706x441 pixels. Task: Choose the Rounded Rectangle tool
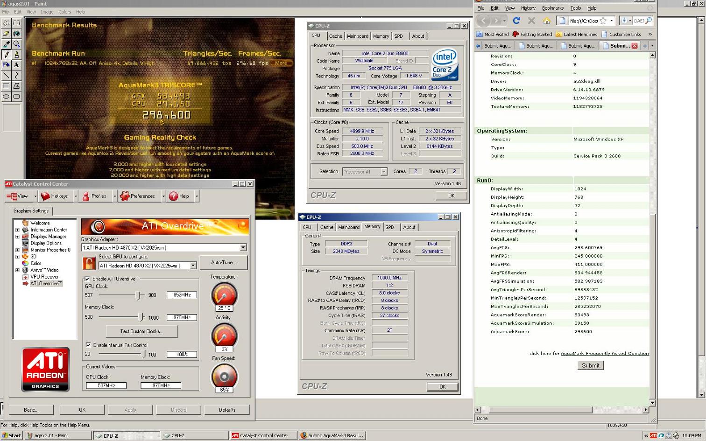17,97
